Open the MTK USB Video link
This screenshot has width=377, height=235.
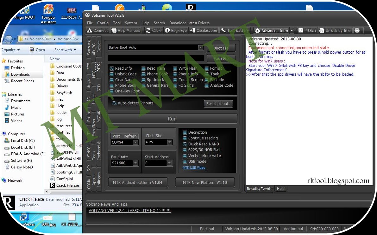coord(194,168)
